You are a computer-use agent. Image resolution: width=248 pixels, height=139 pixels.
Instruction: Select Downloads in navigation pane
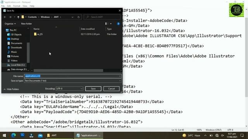(x=16, y=47)
